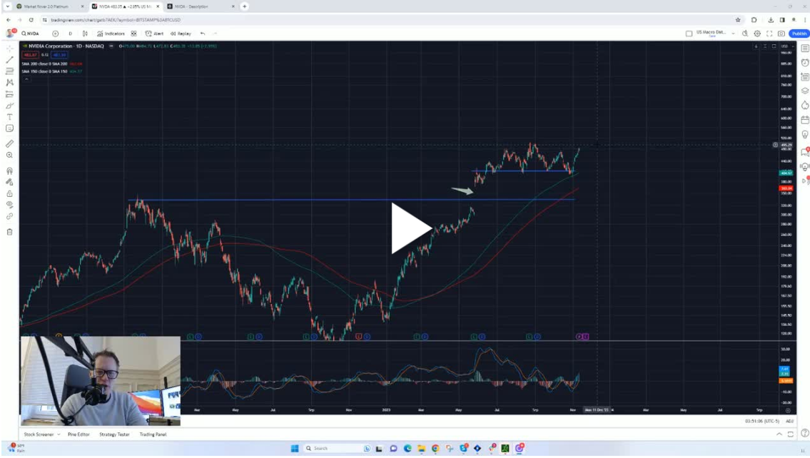This screenshot has width=810, height=458.
Task: Switch to the Market Rover 2.0 Platinum tab
Action: click(46, 6)
